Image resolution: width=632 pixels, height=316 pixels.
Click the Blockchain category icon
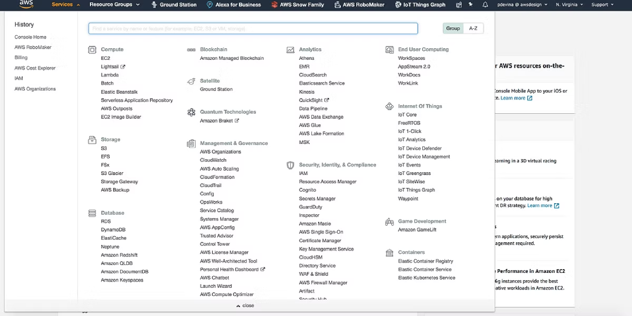point(191,50)
